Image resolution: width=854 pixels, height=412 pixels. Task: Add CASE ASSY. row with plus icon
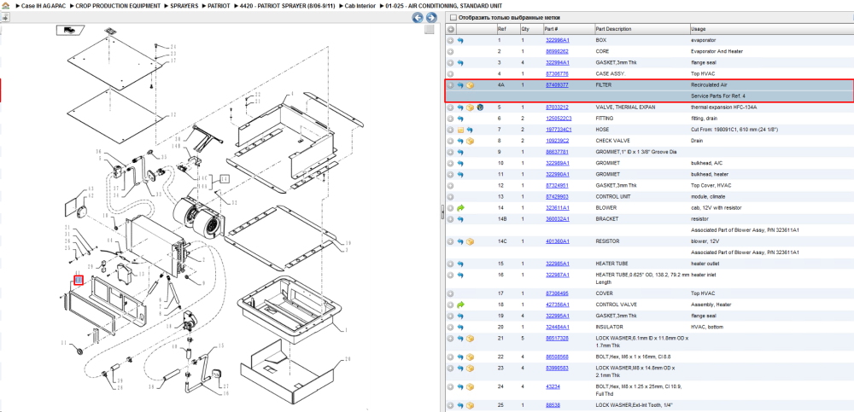[x=450, y=73]
